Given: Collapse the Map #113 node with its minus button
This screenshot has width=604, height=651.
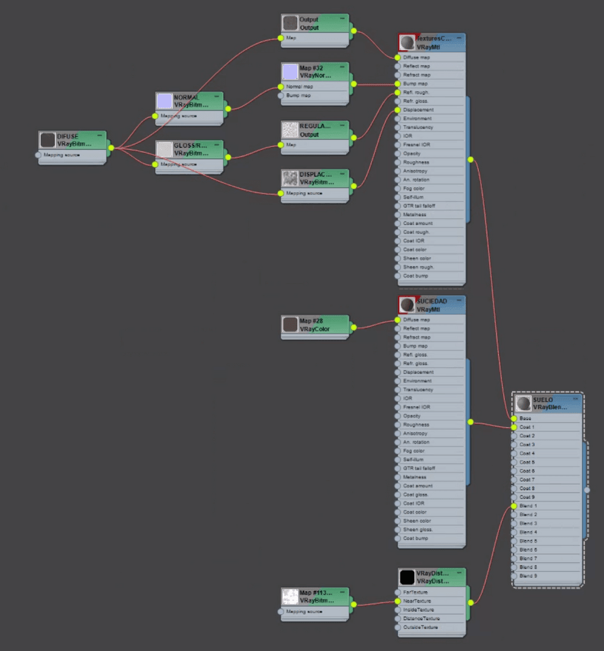Looking at the screenshot, I should click(342, 592).
